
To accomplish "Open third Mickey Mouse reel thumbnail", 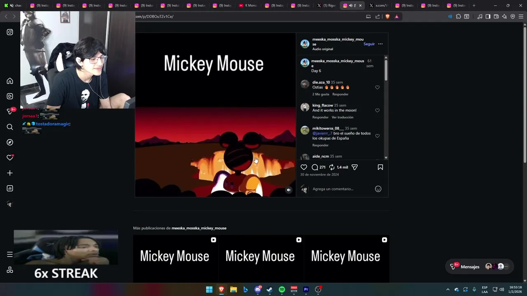I will [346, 259].
